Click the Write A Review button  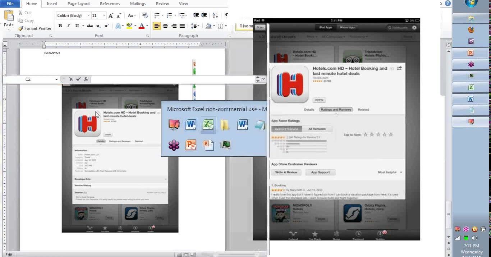pos(286,173)
